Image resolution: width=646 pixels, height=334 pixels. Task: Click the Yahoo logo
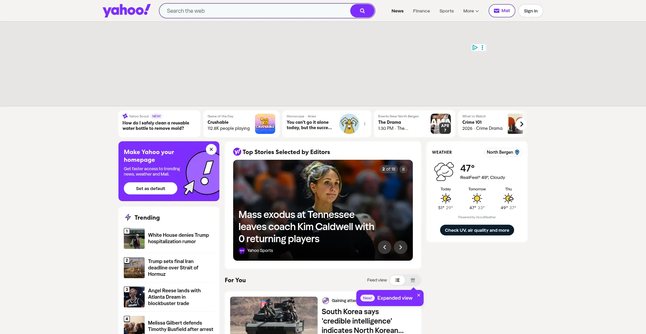coord(127,10)
